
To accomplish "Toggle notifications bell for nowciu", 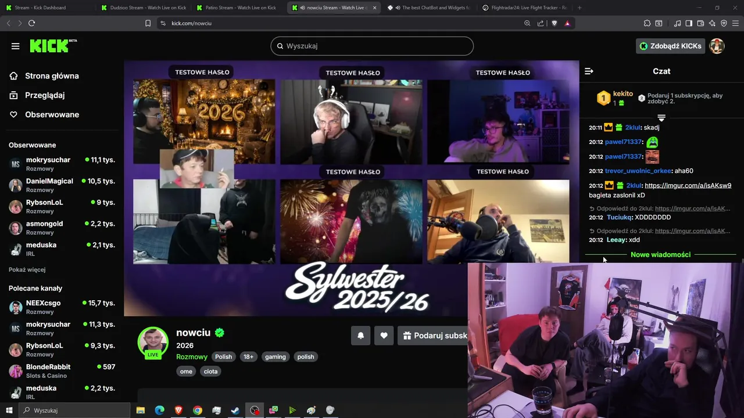I will click(360, 336).
